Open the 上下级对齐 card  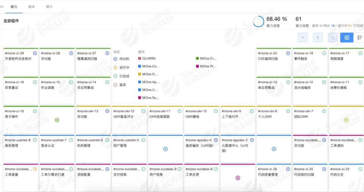[x=238, y=120]
